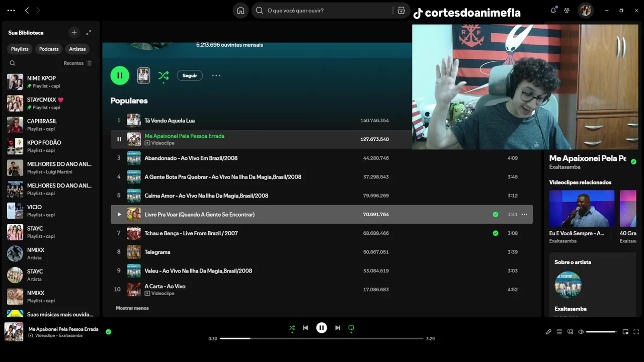Open video Eu E Você Sempre thumbnail

coord(582,209)
